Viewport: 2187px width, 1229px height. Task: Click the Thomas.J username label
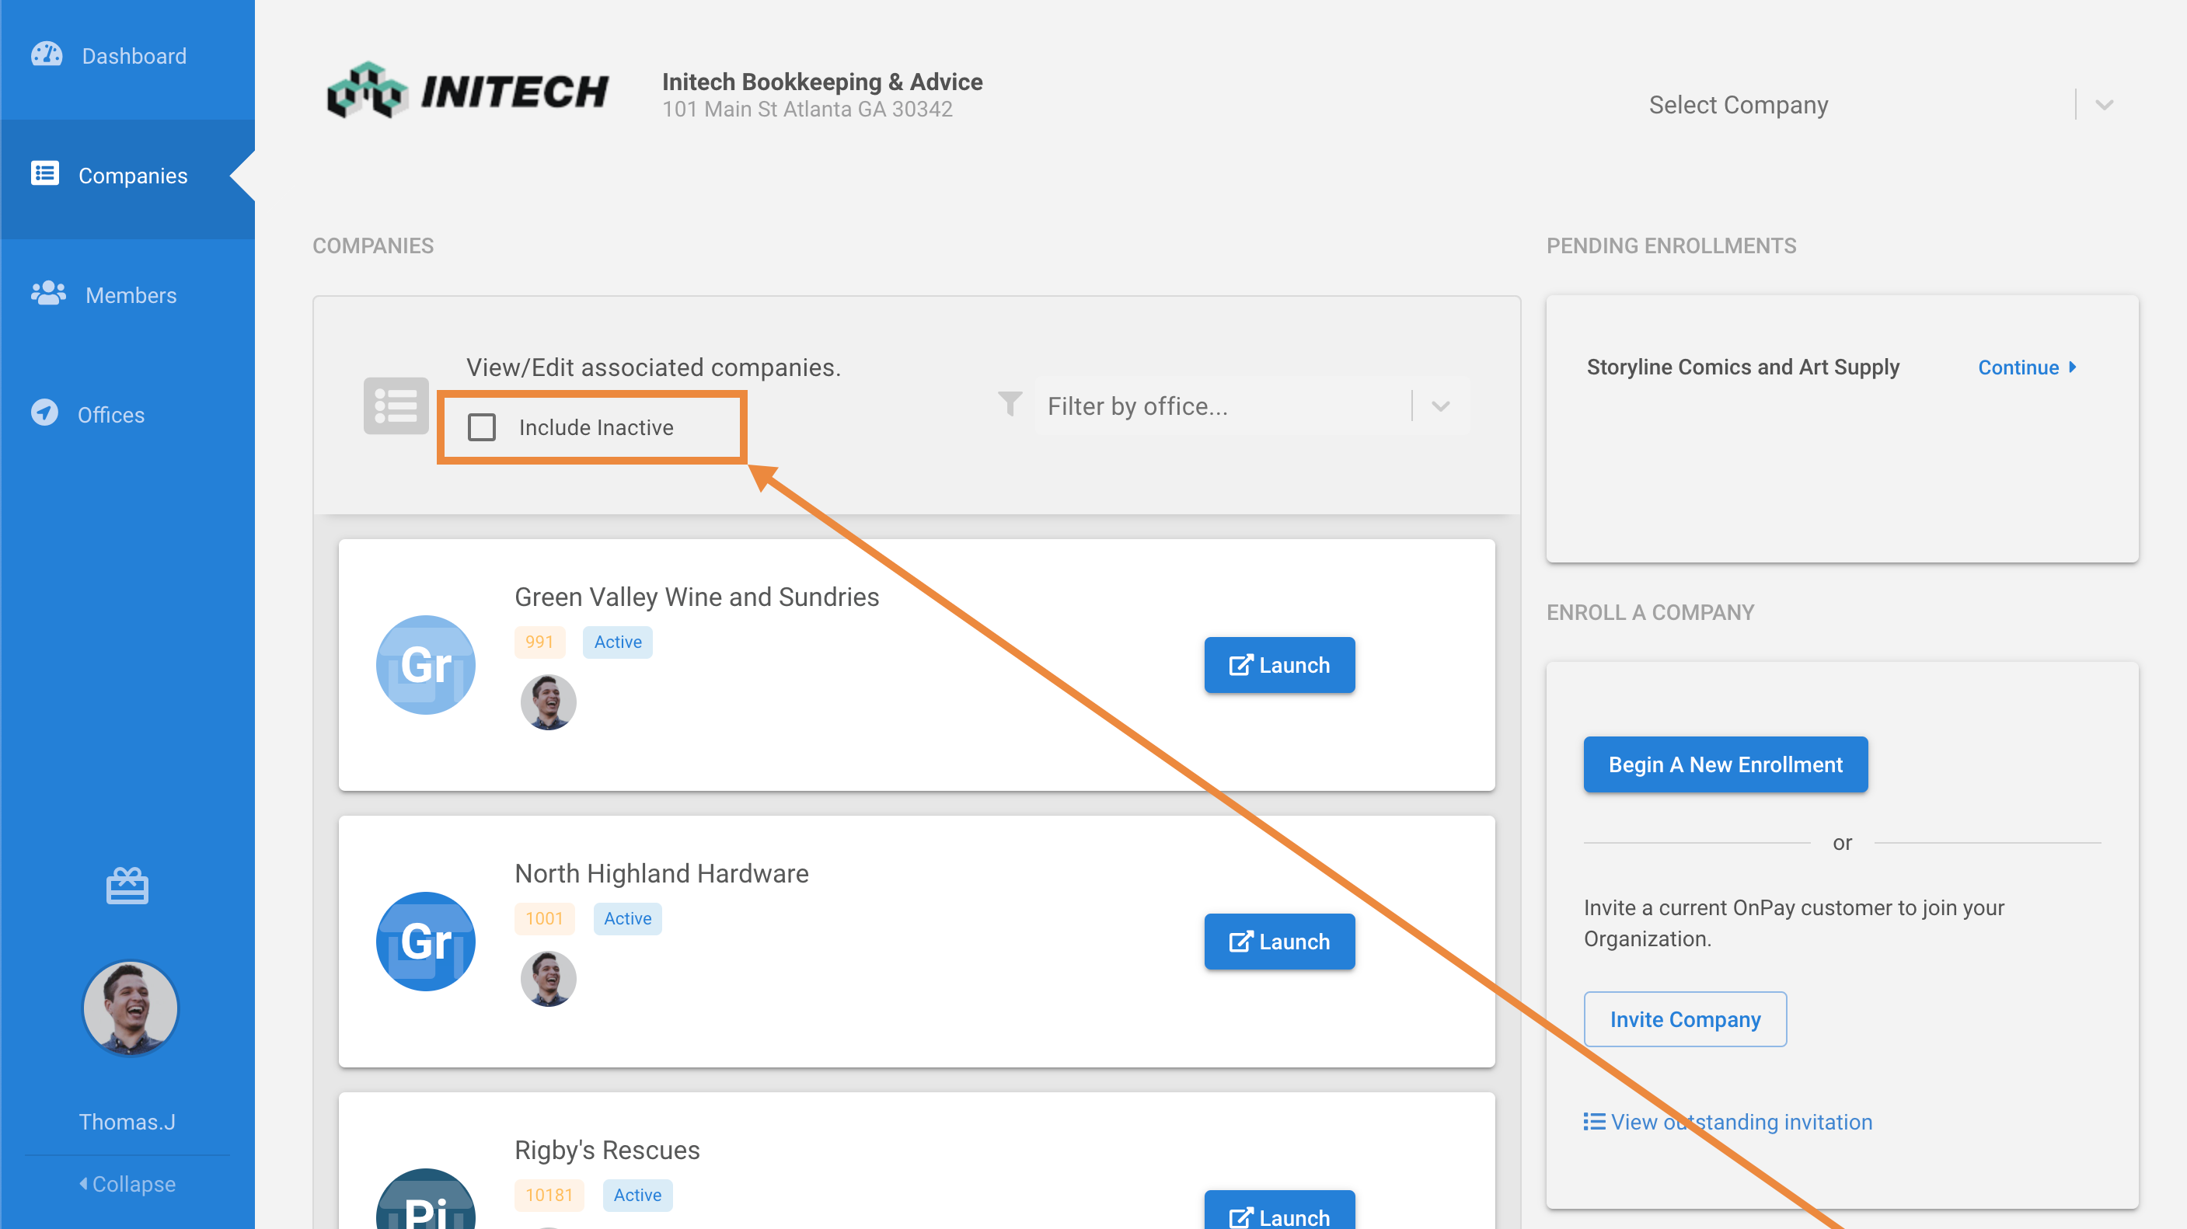tap(127, 1122)
